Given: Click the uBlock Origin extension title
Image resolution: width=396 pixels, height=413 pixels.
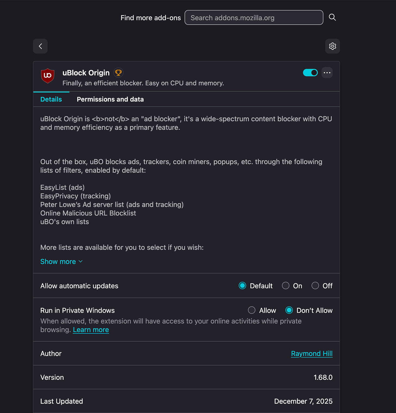Looking at the screenshot, I should pyautogui.click(x=86, y=73).
